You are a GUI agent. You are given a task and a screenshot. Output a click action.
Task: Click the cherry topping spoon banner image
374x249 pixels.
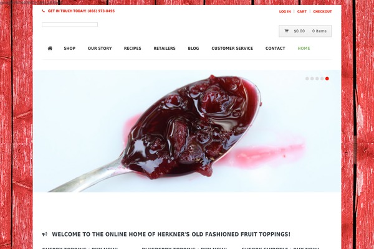[187, 131]
